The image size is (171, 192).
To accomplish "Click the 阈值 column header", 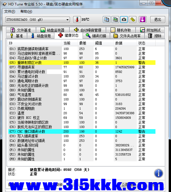I will pyautogui.click(x=103, y=43).
